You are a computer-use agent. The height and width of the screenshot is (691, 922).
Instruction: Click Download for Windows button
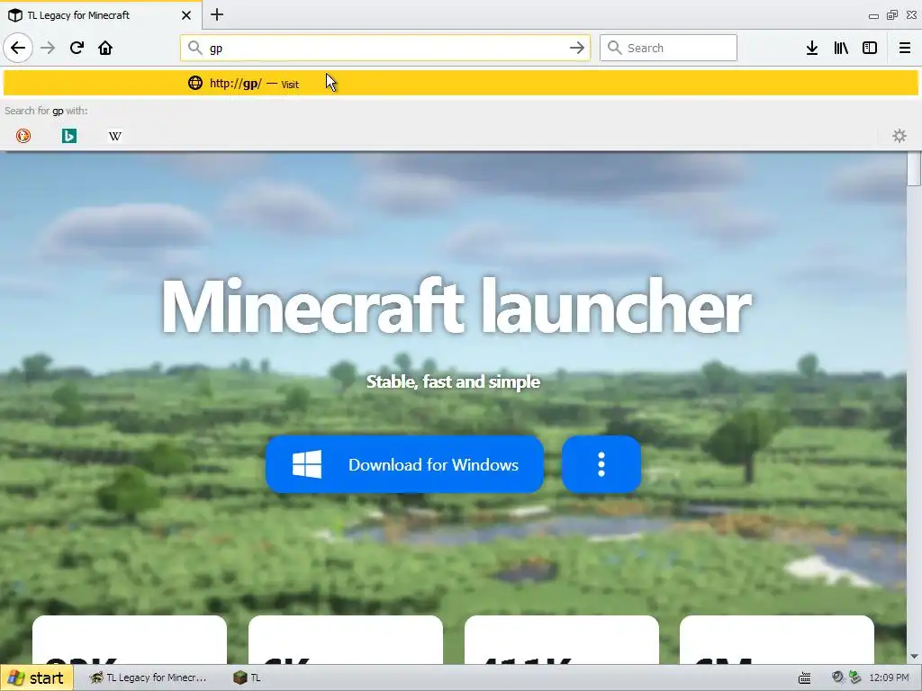tap(404, 464)
